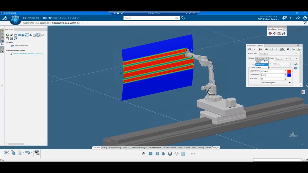This screenshot has height=173, width=308.
Task: Open the user profile icon
Action: pyautogui.click(x=284, y=18)
